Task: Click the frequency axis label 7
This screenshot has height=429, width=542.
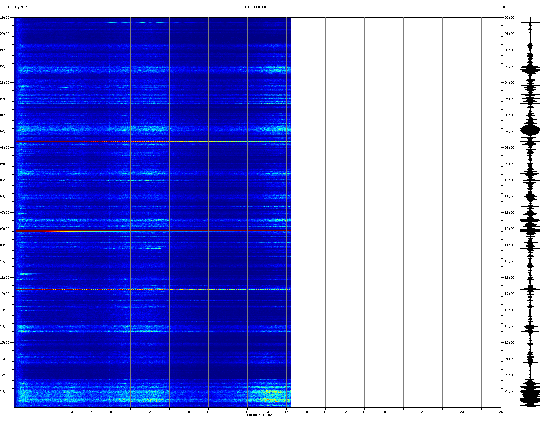Action: [x=150, y=412]
